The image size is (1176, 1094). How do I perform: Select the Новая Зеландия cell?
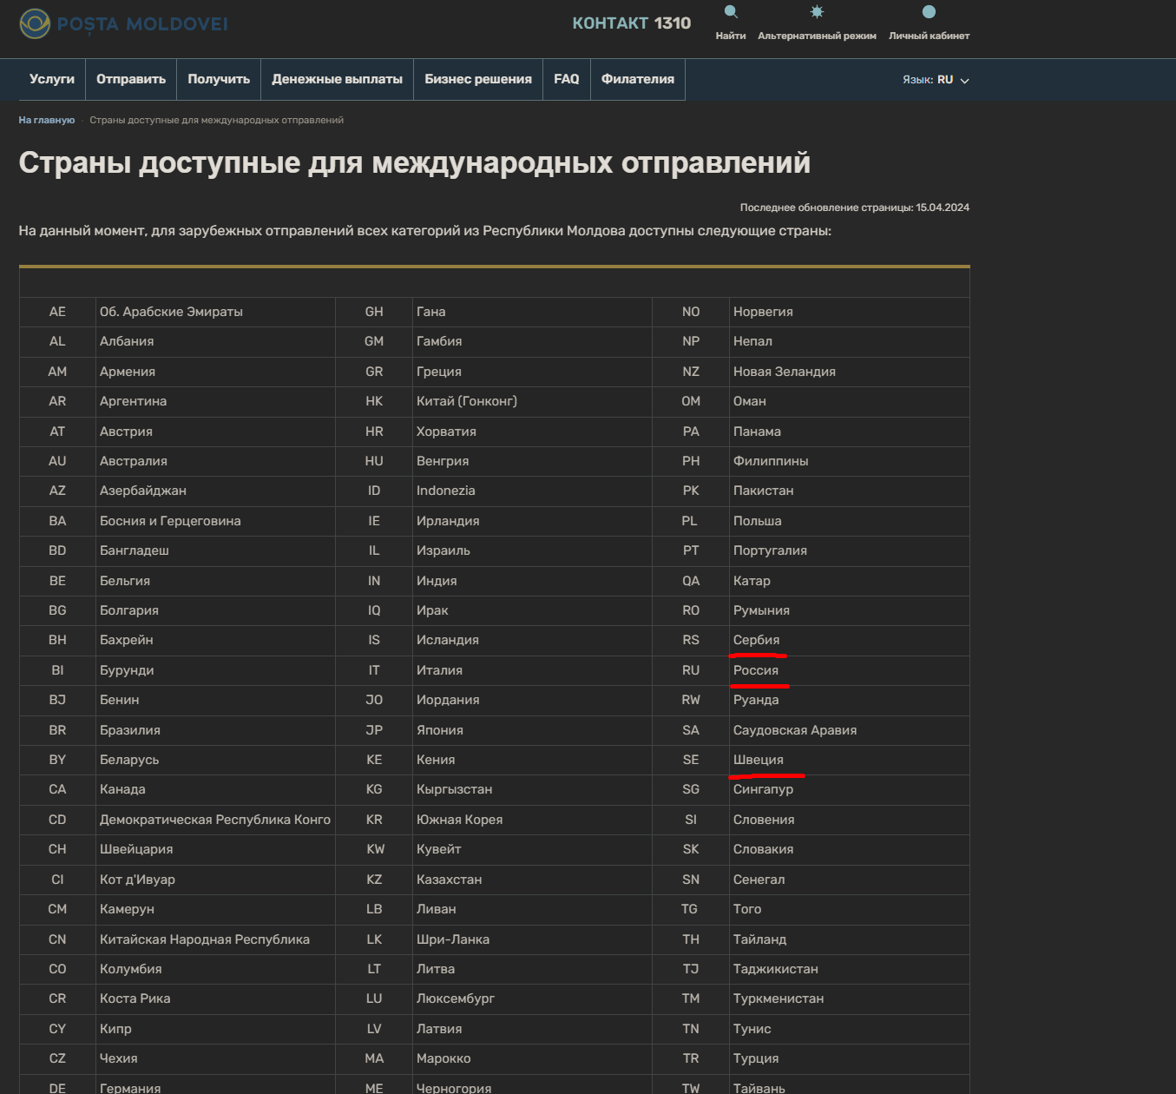850,372
